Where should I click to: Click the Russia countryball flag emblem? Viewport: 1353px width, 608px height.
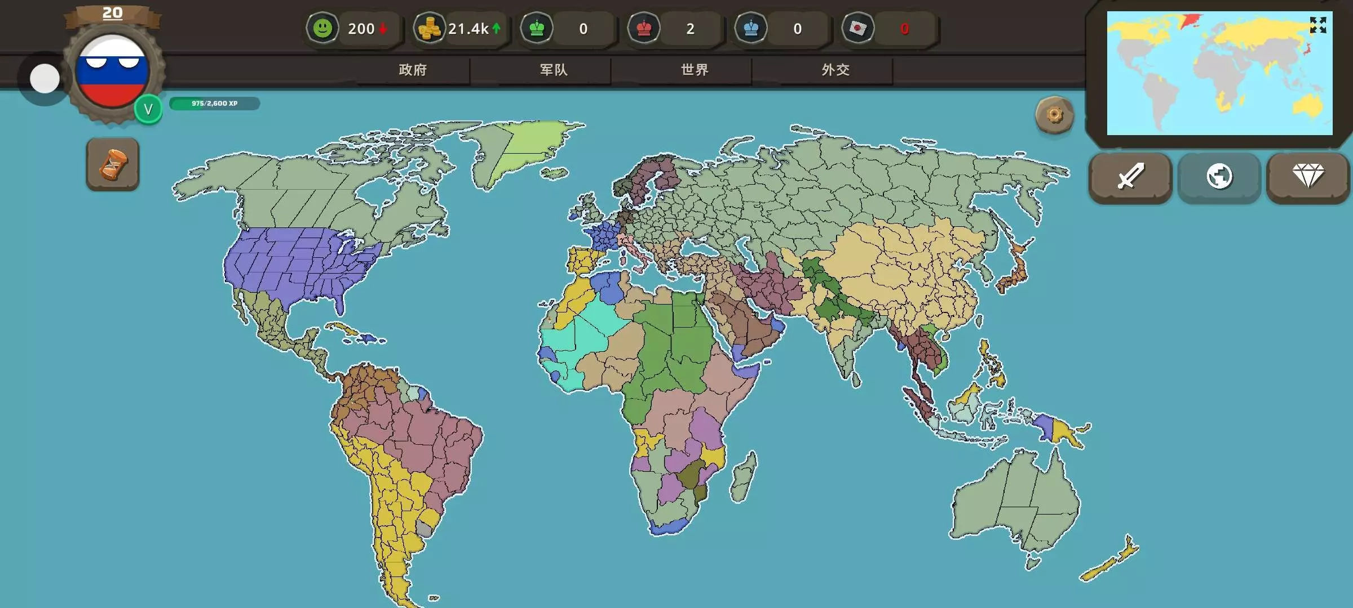pyautogui.click(x=113, y=71)
